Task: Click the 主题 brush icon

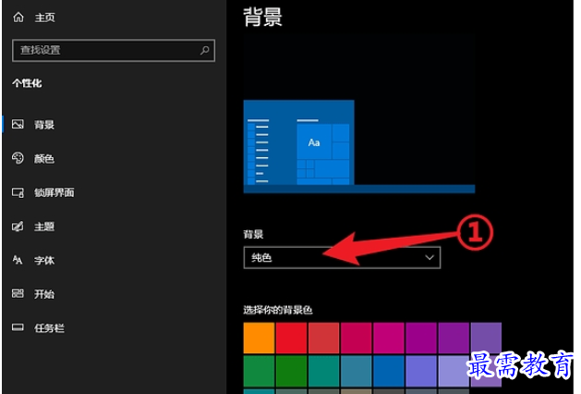Action: coord(18,226)
